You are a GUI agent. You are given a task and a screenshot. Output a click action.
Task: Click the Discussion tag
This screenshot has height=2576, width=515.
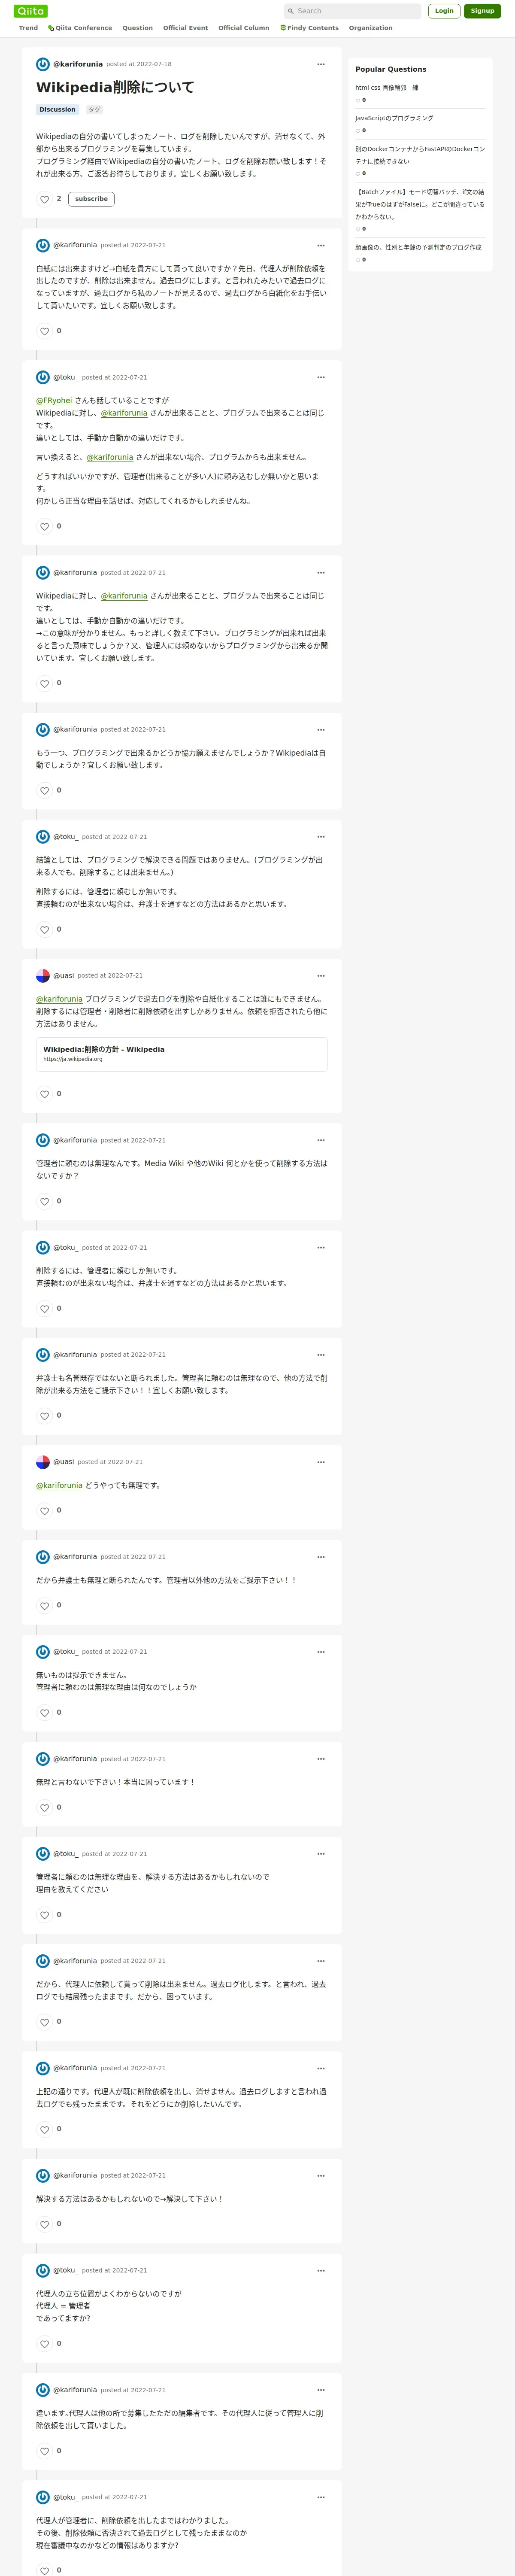[57, 110]
